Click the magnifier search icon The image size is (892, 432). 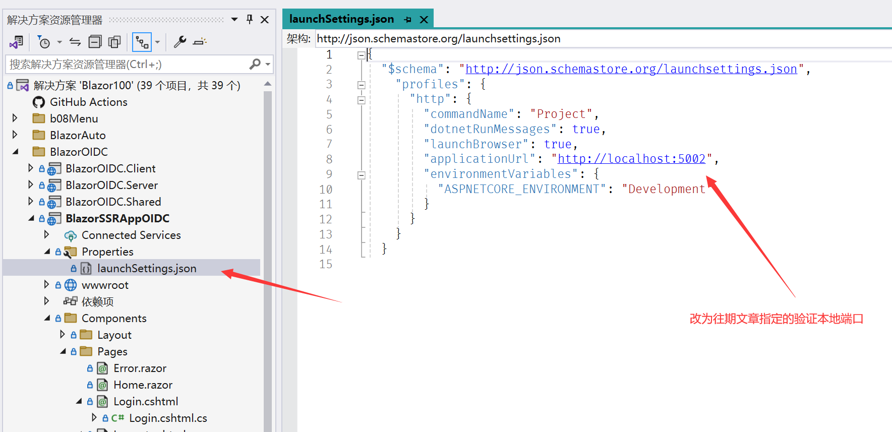pyautogui.click(x=255, y=64)
